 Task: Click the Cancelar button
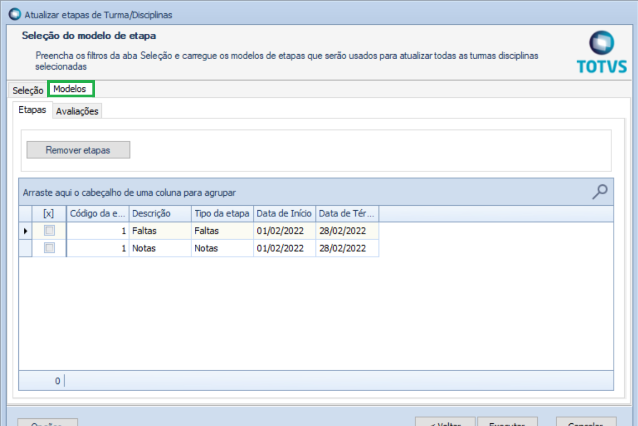click(586, 422)
